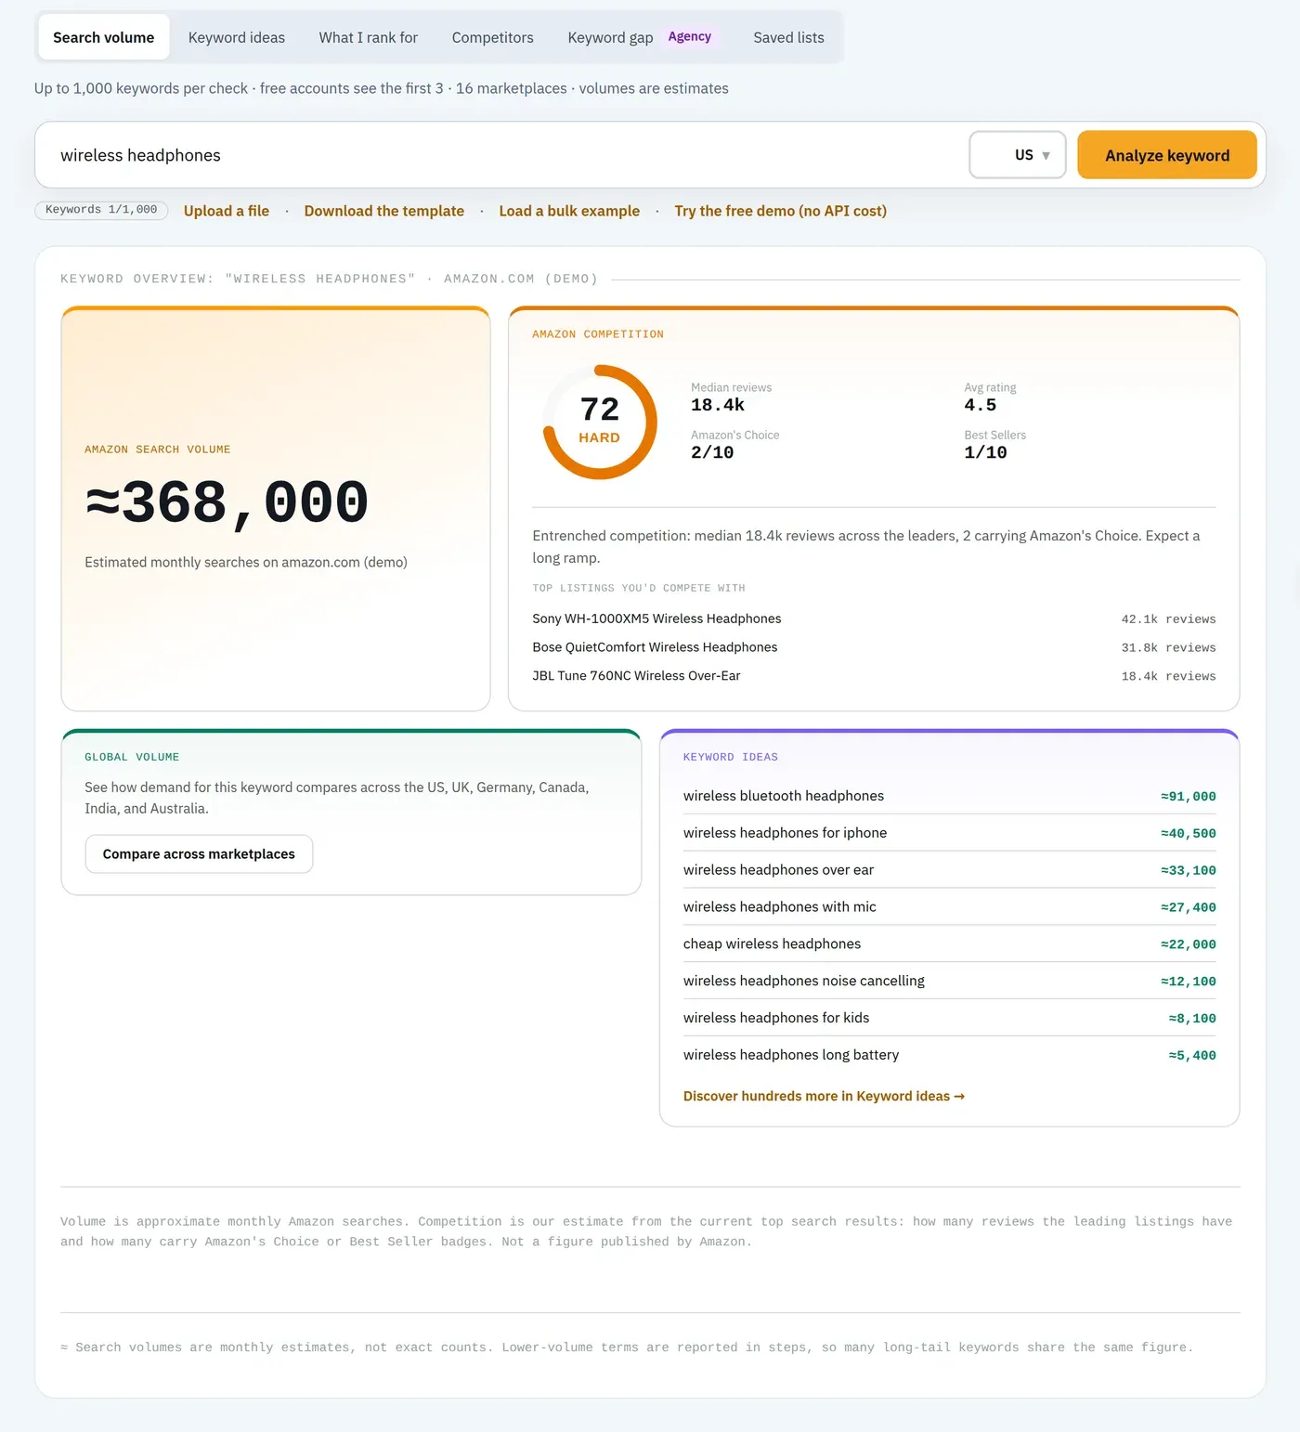The image size is (1300, 1432).
Task: Switch to the Keyword ideas tab
Action: coord(237,37)
